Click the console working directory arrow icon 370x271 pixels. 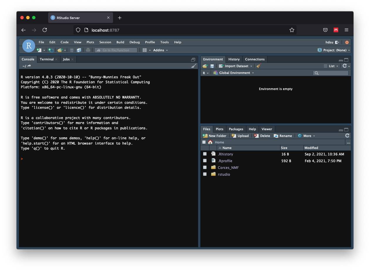click(x=29, y=66)
